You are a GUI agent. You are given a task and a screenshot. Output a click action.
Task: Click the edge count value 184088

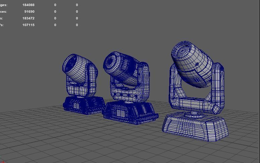click(28, 5)
